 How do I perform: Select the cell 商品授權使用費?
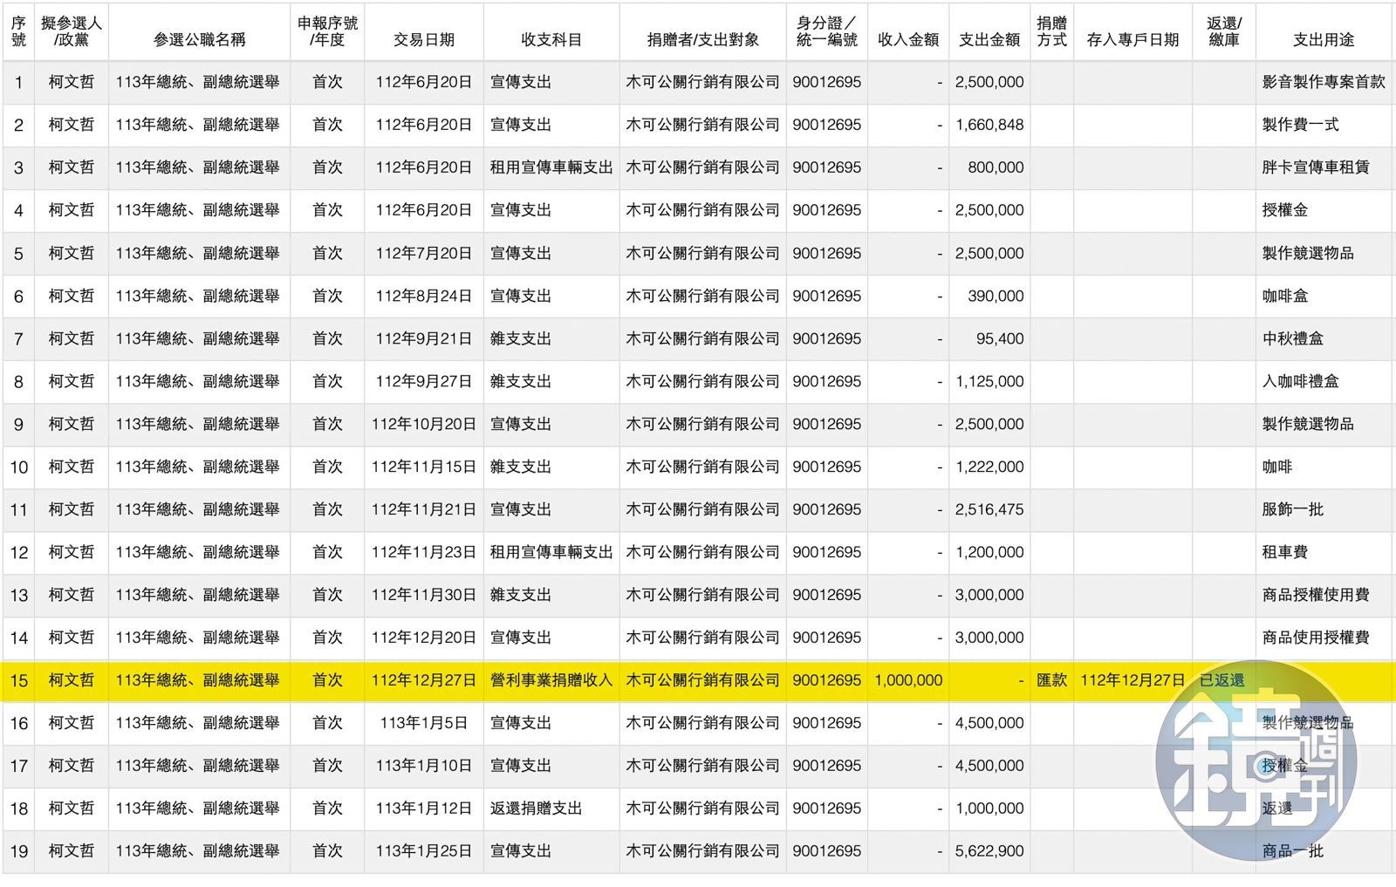1316,595
